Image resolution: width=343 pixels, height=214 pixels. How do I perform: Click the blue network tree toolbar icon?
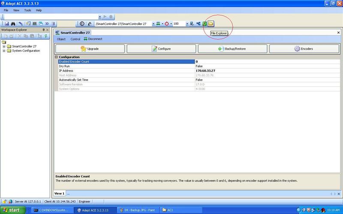click(x=199, y=24)
